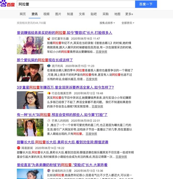Click 行走在唯美世界 source avatar icon
Viewport: 173px width, 179px height.
(49, 93)
